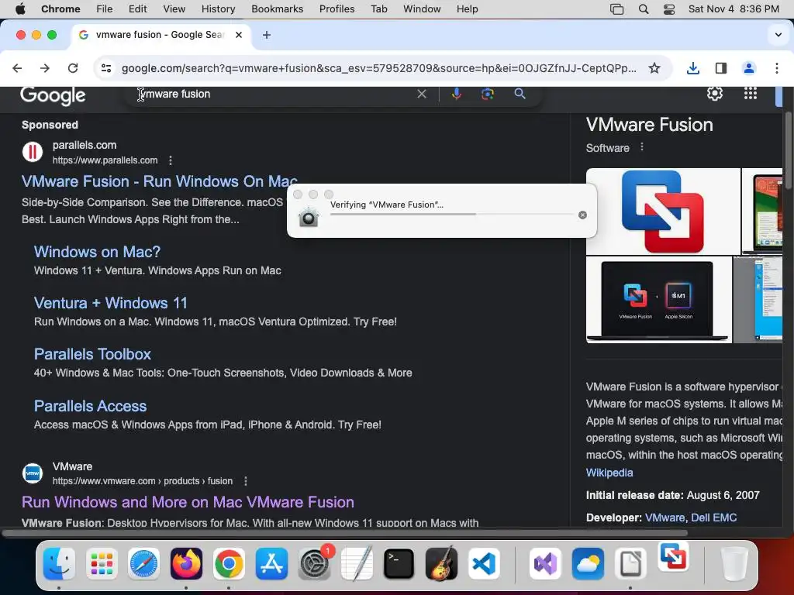This screenshot has height=595, width=794.
Task: Open Finder from the Dock
Action: coord(59,564)
